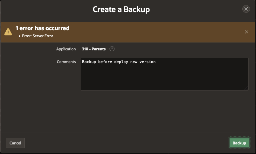This screenshot has width=256, height=154.
Task: Focus the Comments text area
Action: pos(164,74)
